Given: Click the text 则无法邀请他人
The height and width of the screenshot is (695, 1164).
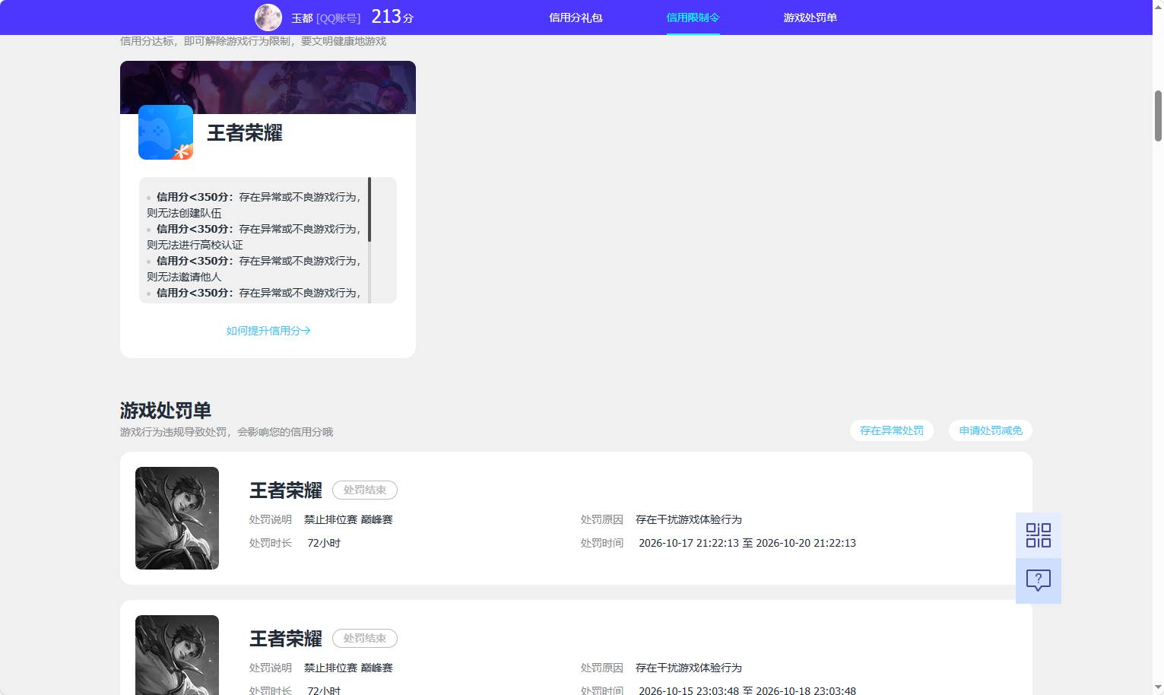Looking at the screenshot, I should point(184,277).
